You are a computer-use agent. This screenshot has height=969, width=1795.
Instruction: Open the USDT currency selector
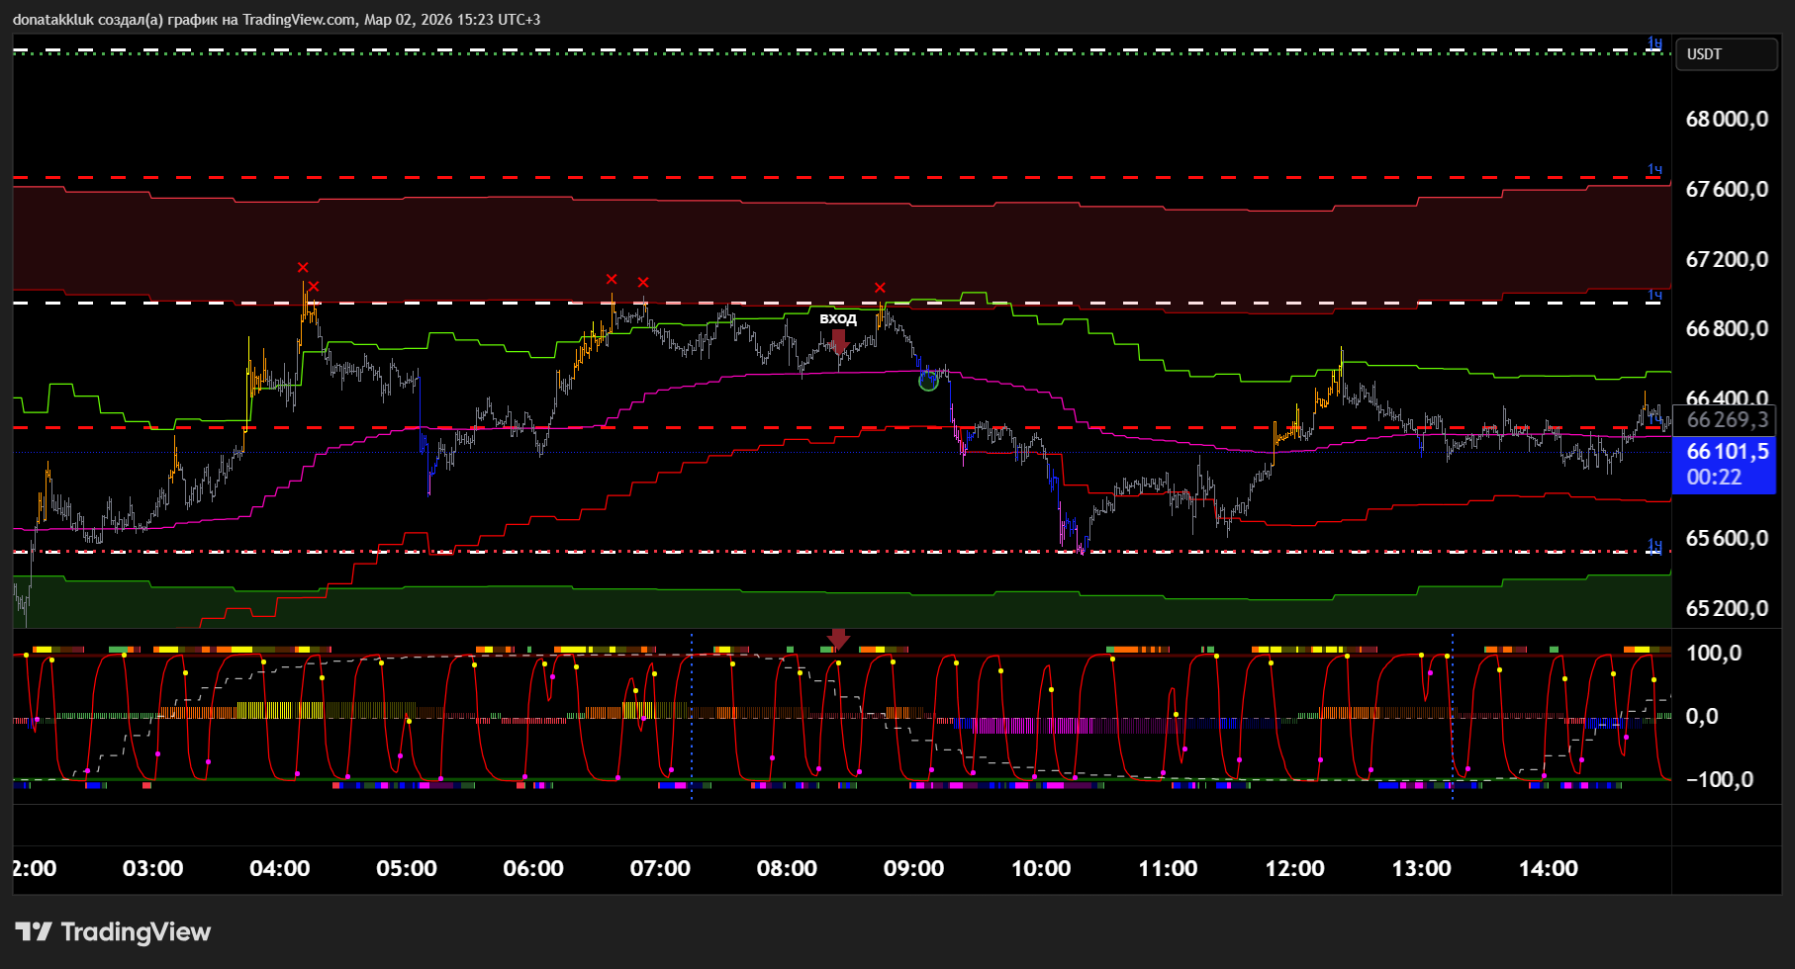(1725, 54)
